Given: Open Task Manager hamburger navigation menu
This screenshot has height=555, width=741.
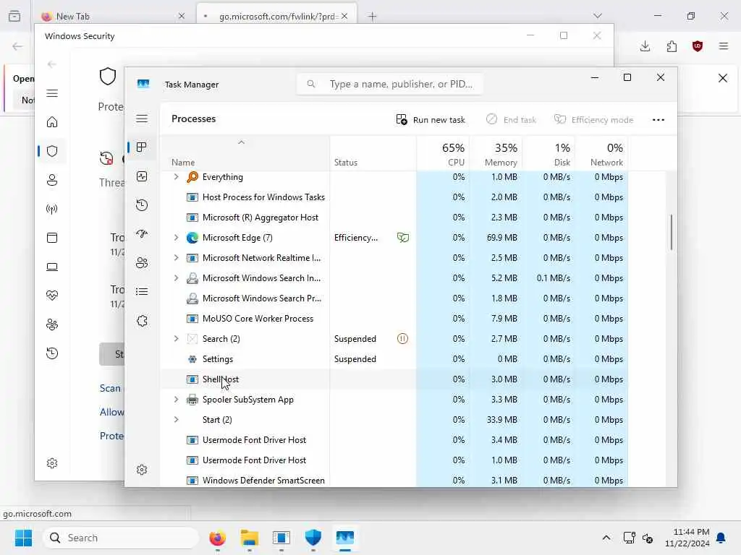Looking at the screenshot, I should pyautogui.click(x=142, y=119).
